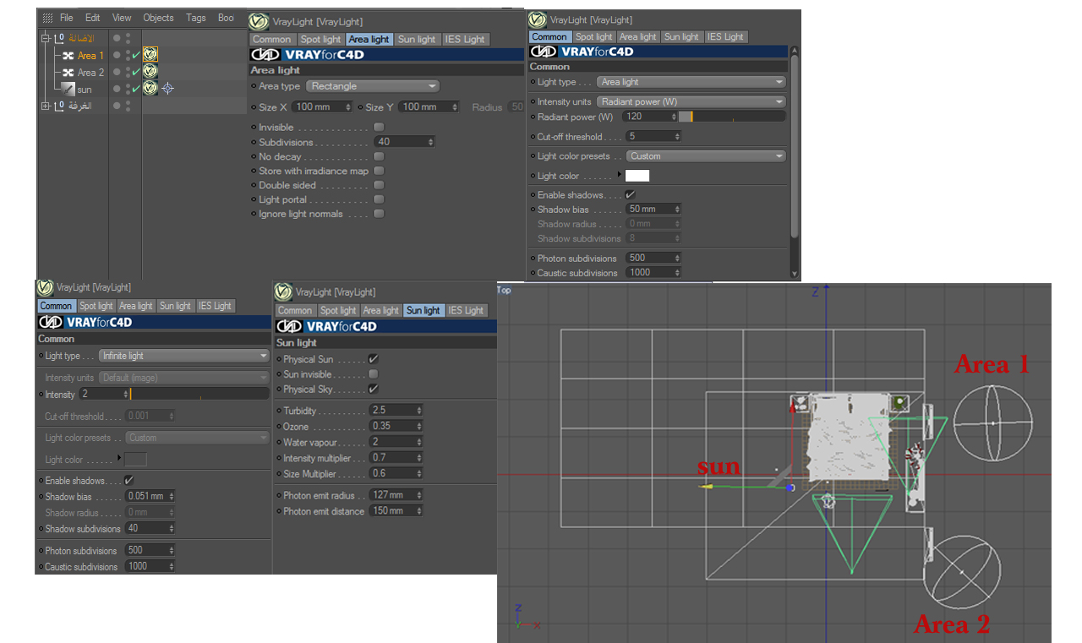
Task: Enable the No decay checkbox
Action: 379,156
